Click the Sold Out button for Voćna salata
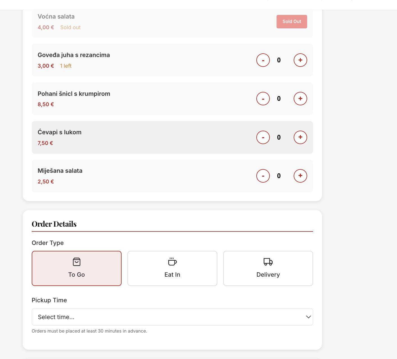The image size is (397, 359). coord(291,22)
